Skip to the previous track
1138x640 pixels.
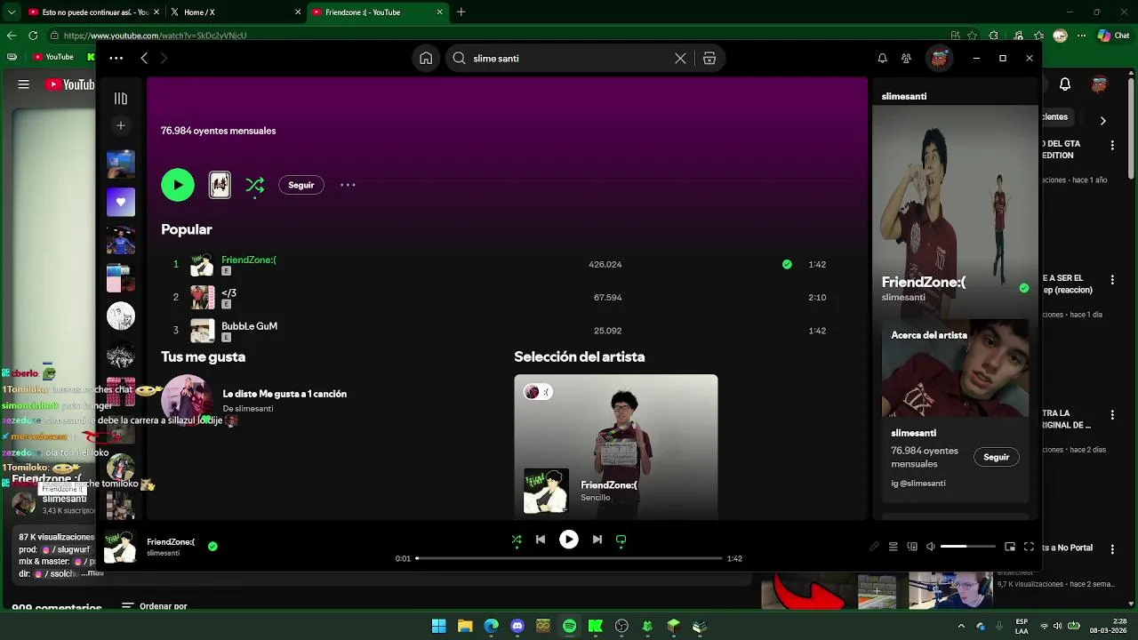coord(541,540)
